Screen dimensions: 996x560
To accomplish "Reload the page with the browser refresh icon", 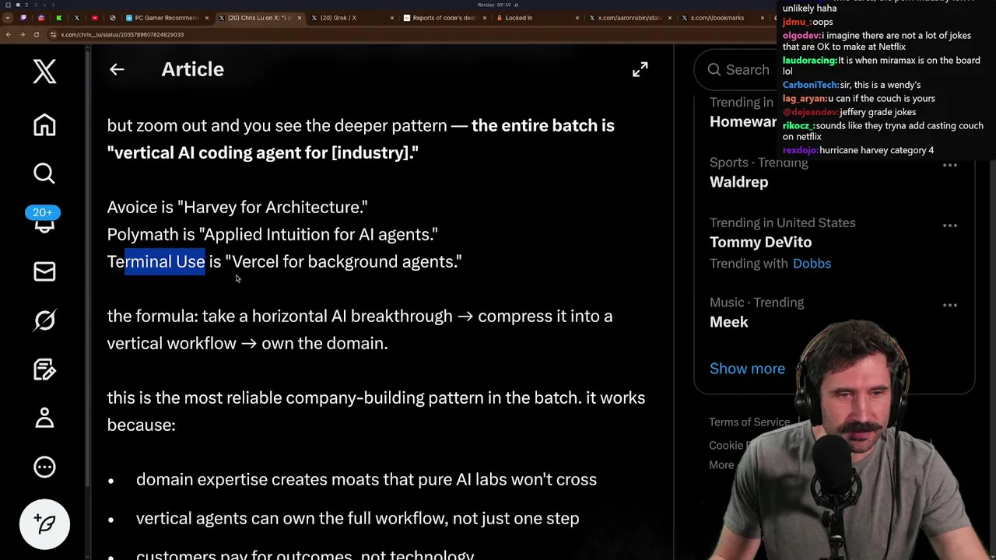I will (37, 34).
